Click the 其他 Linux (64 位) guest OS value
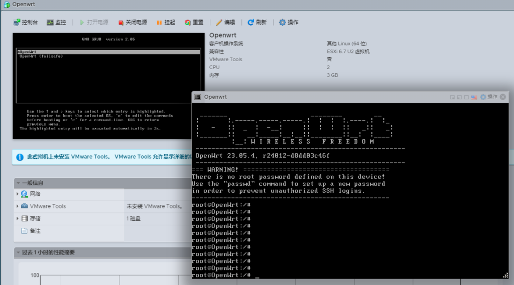514x285 pixels. click(x=347, y=44)
